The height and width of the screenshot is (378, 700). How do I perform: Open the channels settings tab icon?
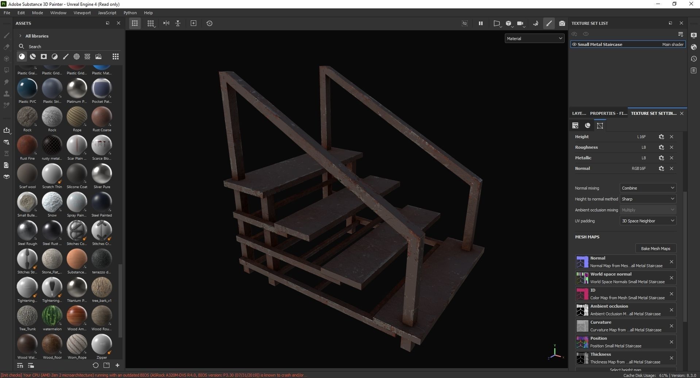coord(575,125)
